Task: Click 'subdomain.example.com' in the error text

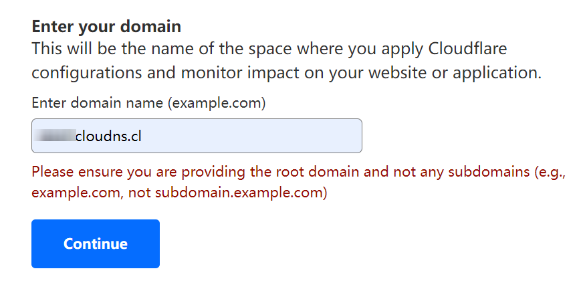Action: (239, 193)
